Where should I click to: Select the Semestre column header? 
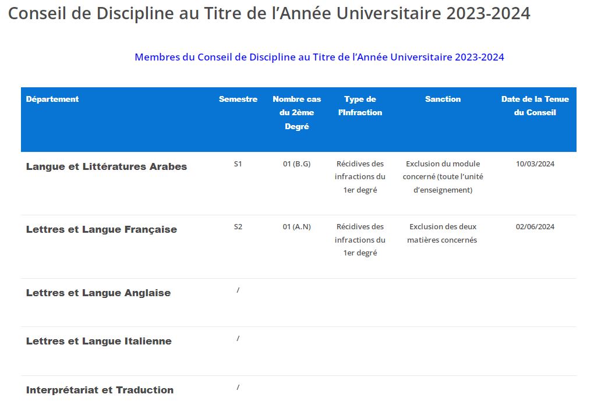[238, 99]
